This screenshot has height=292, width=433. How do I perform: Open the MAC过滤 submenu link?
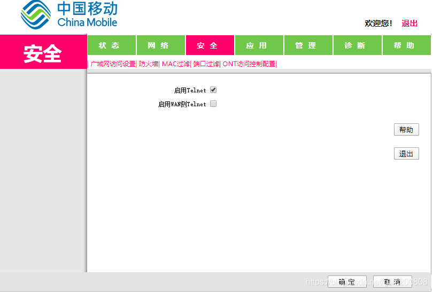coord(176,64)
